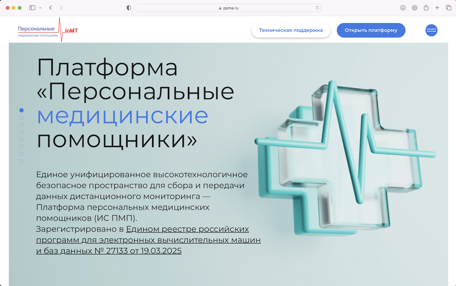456x286 pixels.
Task: Click the privacy shield icon near the address bar
Action: coord(129,8)
